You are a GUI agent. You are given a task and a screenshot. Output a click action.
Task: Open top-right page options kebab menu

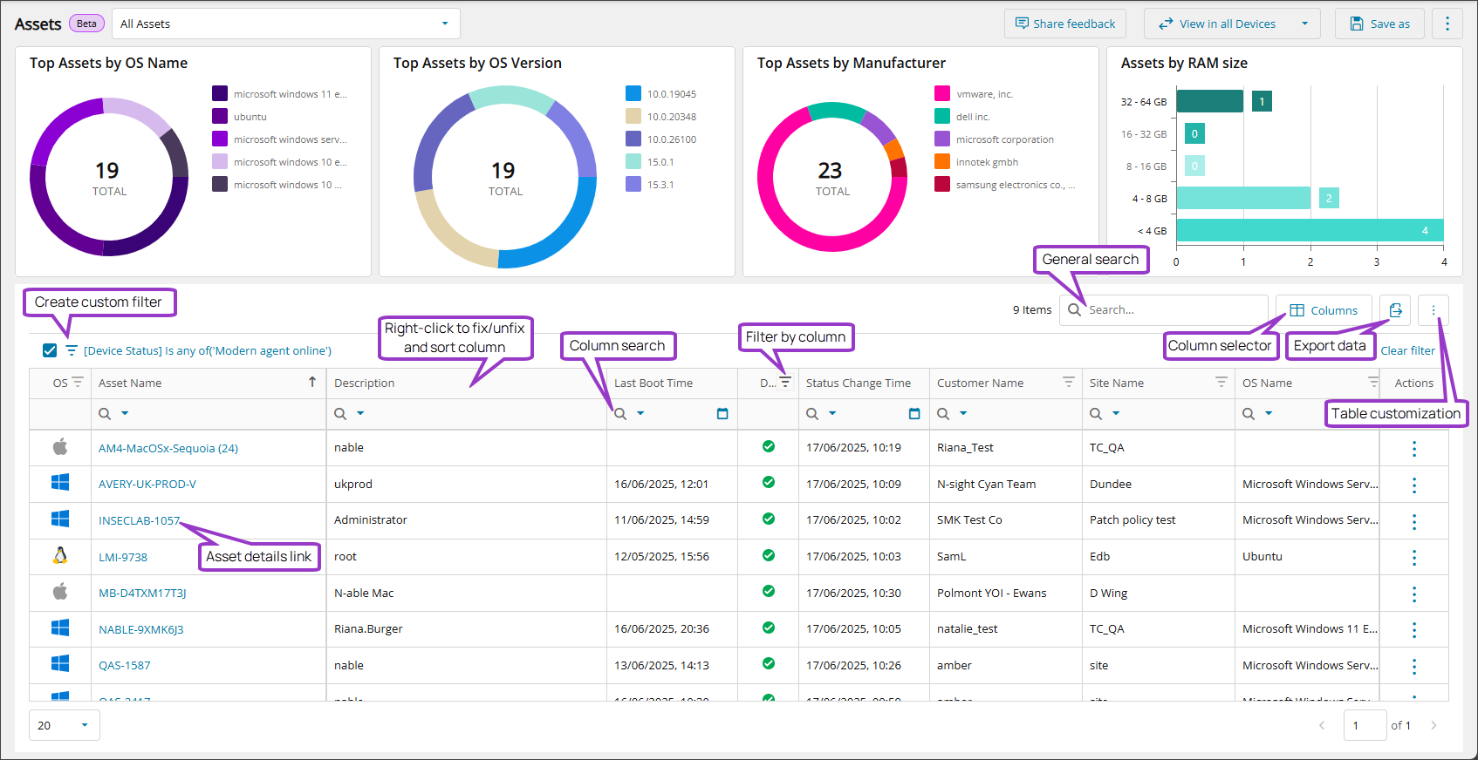[1447, 24]
